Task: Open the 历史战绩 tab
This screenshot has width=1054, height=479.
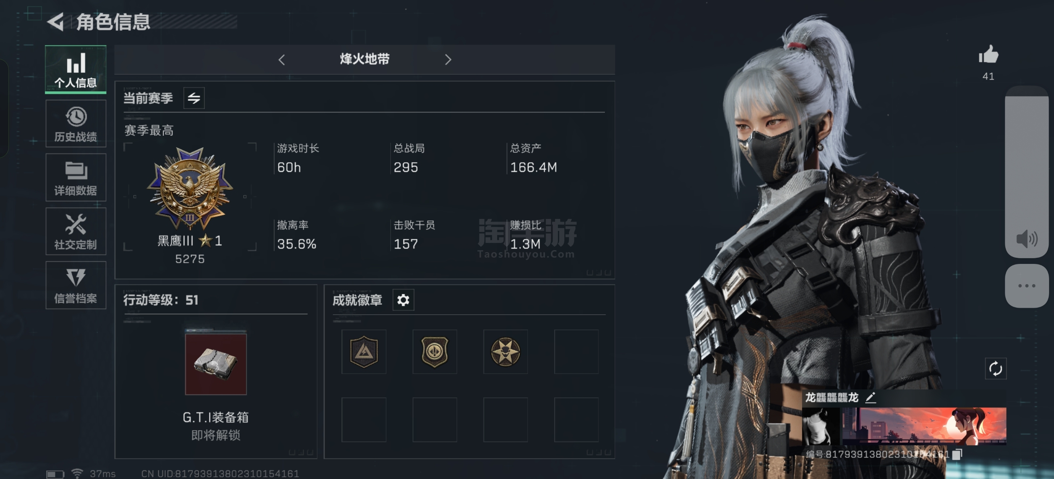Action: coord(76,124)
